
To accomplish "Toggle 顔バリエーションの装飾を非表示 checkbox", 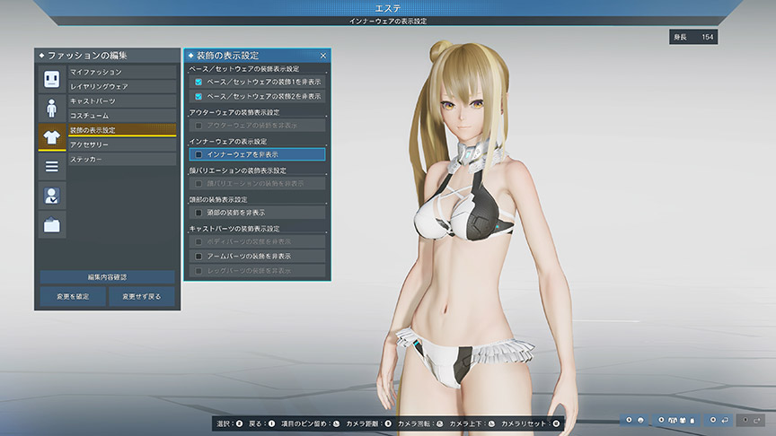I will [198, 183].
